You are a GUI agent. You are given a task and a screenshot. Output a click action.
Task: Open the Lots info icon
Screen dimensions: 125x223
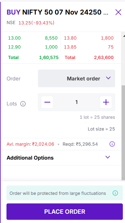[x=23, y=104]
